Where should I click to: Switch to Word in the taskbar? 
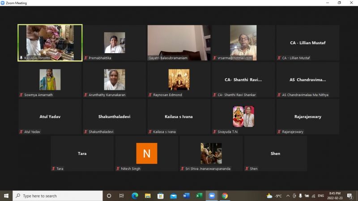coord(186,196)
